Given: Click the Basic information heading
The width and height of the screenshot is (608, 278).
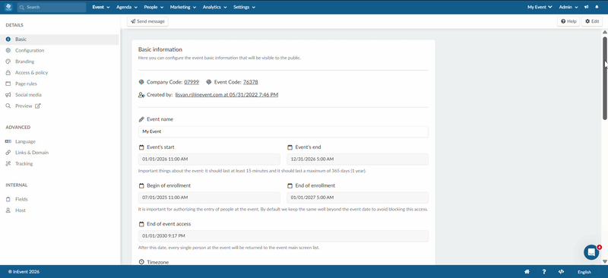Looking at the screenshot, I should click(160, 49).
